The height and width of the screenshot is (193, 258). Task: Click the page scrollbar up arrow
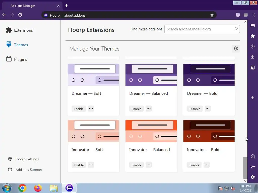point(245,22)
